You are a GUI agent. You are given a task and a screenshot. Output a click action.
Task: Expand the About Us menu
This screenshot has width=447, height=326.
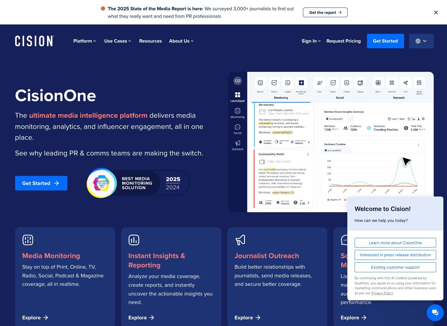pyautogui.click(x=181, y=41)
